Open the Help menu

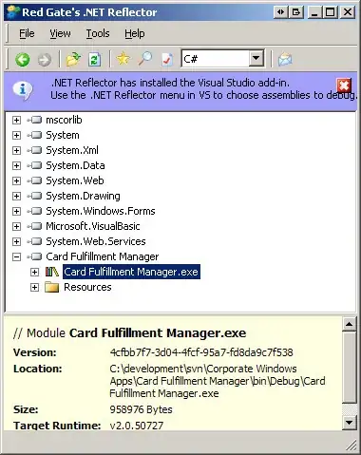(x=135, y=33)
